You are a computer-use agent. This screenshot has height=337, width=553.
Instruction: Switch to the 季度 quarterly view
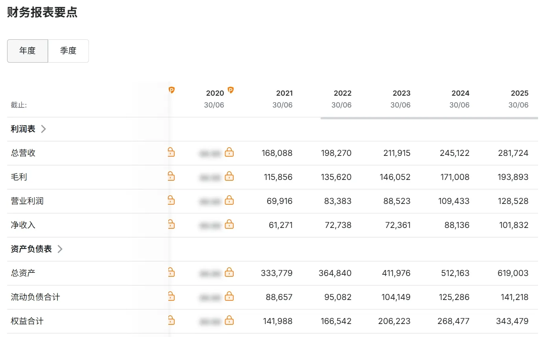pos(68,51)
